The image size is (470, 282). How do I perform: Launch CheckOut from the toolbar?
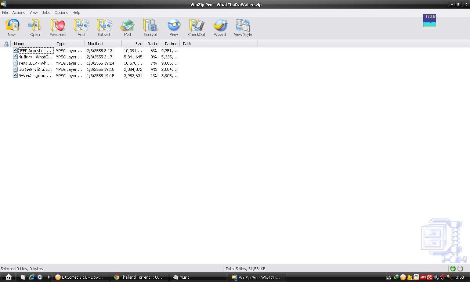(197, 28)
